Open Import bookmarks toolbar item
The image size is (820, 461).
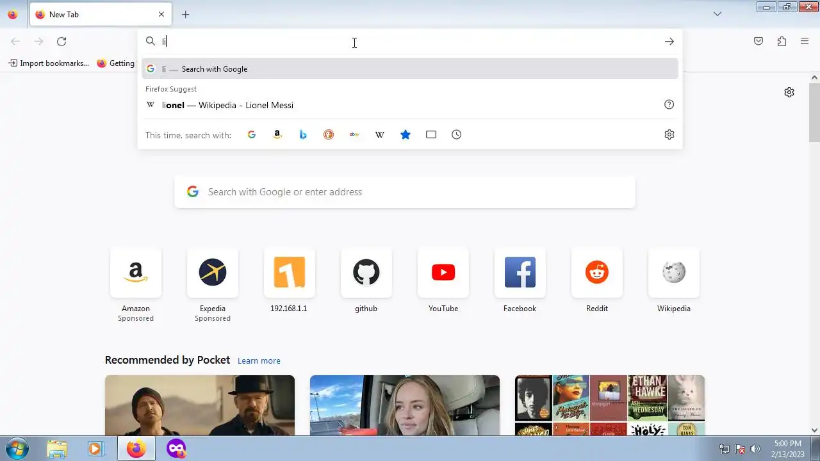(49, 63)
